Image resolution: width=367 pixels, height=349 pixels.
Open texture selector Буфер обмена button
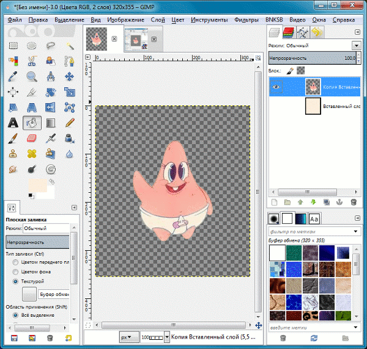(29, 293)
